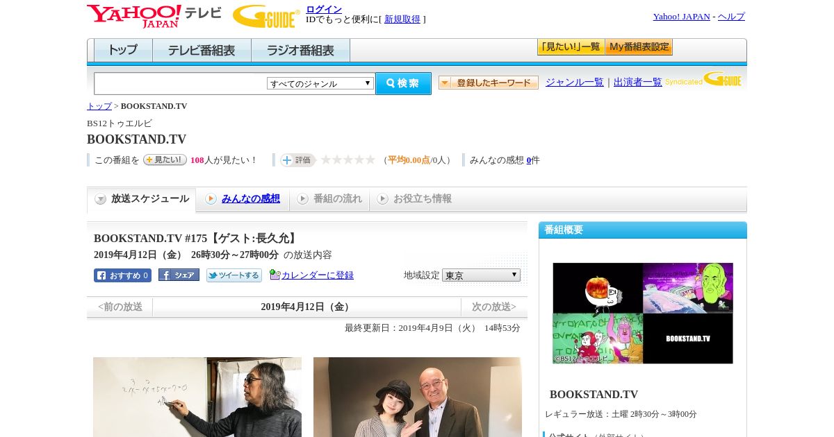Click the BOOKSTAND.TV four-panel program thumbnail
This screenshot has height=437, width=834.
click(643, 313)
